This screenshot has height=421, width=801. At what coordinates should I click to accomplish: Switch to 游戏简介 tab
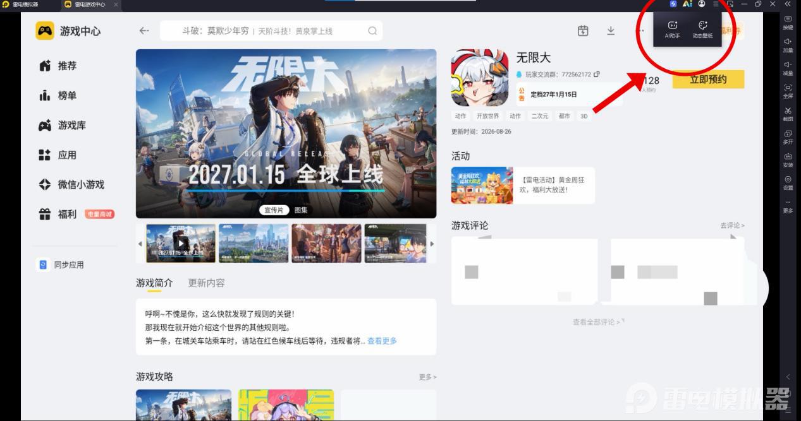[x=154, y=283]
